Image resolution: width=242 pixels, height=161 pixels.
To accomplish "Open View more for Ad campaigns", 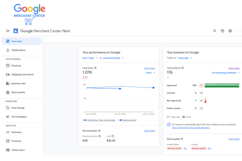I will pos(150,131).
